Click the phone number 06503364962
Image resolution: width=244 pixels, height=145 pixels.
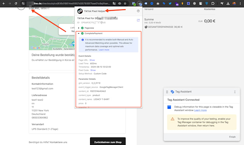click(40, 118)
